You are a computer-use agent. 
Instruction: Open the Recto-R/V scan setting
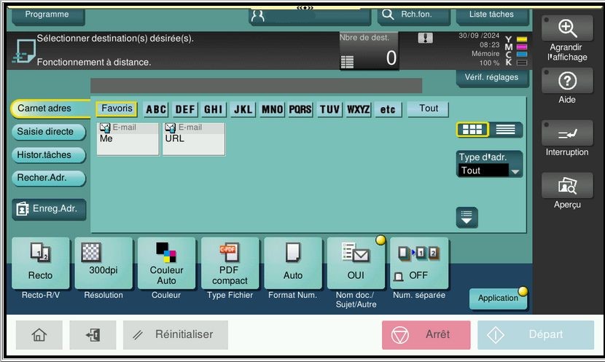point(41,263)
